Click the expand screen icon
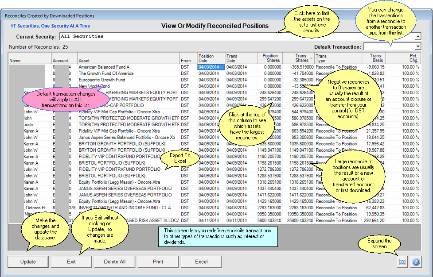The image size is (433, 277). [x=402, y=262]
